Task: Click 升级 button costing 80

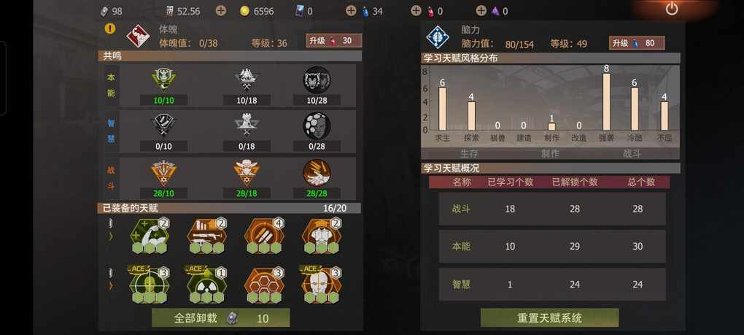Action: tap(637, 43)
